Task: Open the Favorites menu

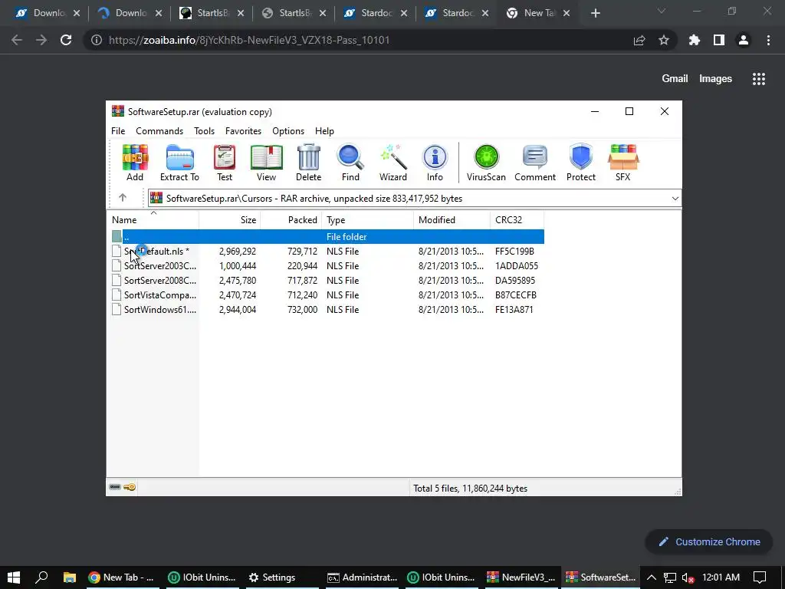Action: (x=243, y=130)
